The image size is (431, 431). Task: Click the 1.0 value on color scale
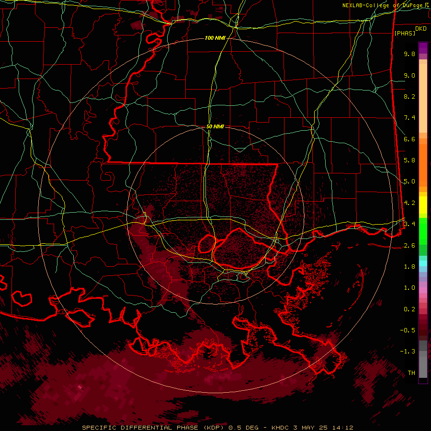pyautogui.click(x=409, y=288)
